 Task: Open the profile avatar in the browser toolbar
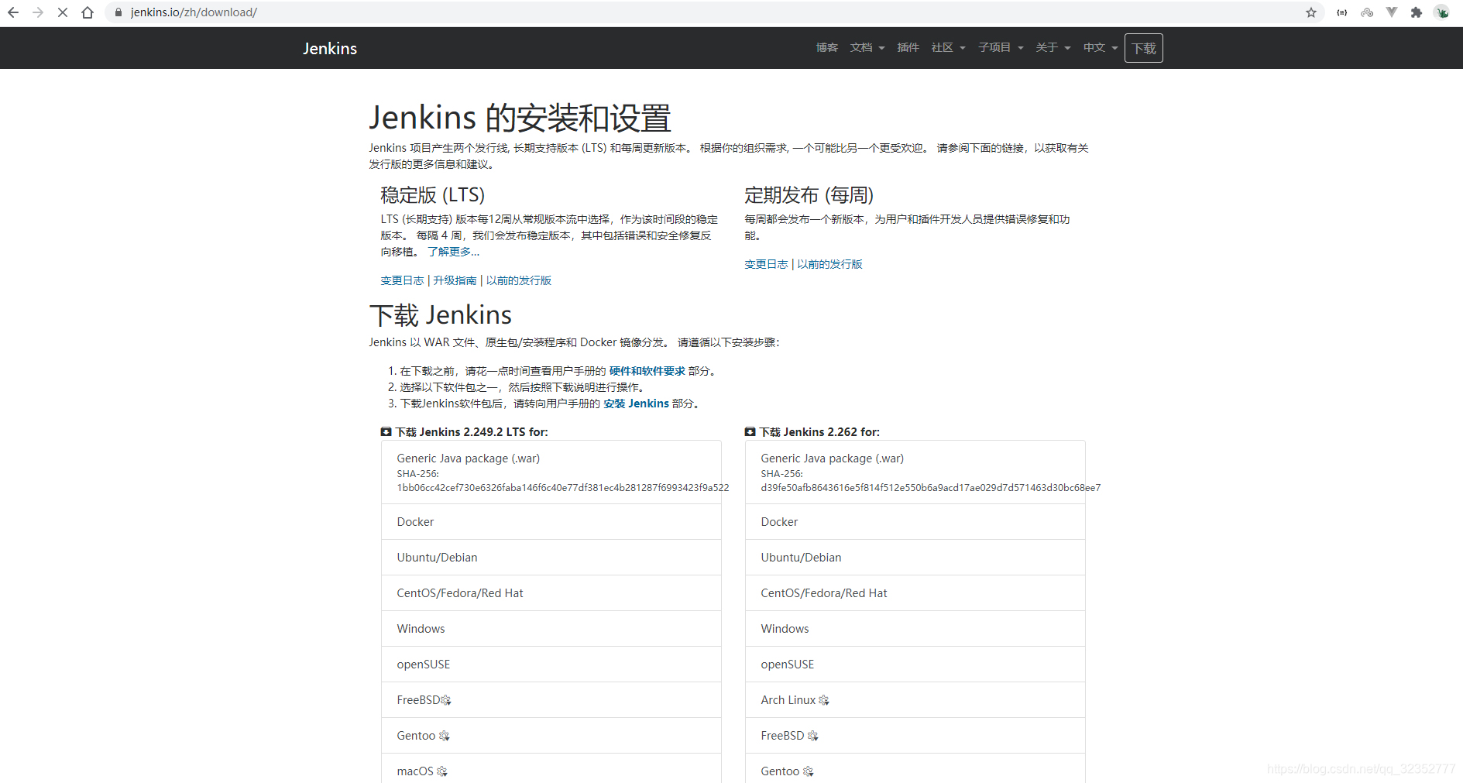(1441, 12)
